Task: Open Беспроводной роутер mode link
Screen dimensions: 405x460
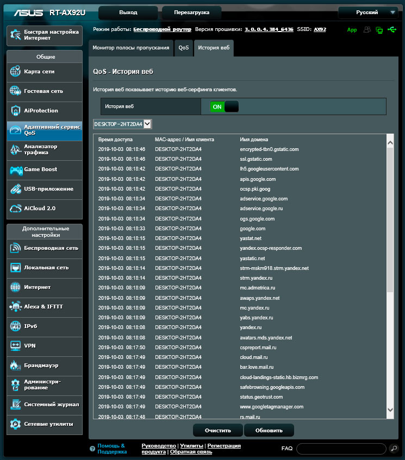Action: pyautogui.click(x=162, y=29)
